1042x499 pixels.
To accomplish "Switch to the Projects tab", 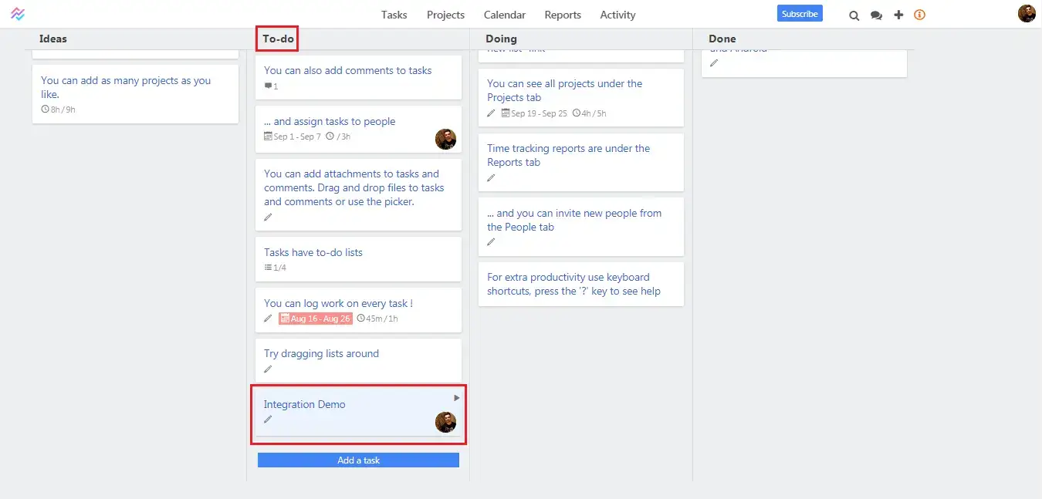I will 445,15.
